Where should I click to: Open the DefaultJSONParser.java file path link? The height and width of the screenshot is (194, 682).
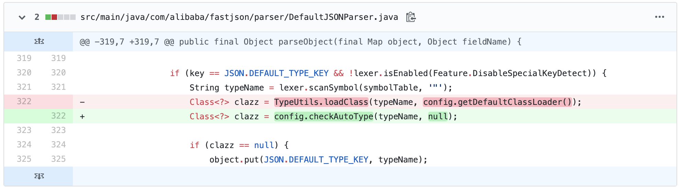click(x=239, y=17)
